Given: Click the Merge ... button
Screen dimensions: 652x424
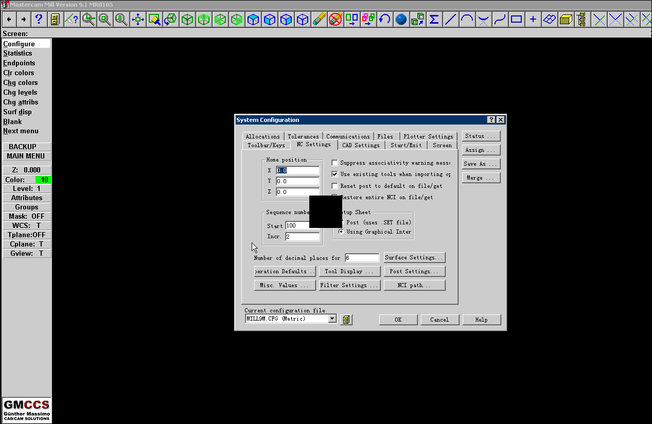Looking at the screenshot, I should (x=481, y=178).
